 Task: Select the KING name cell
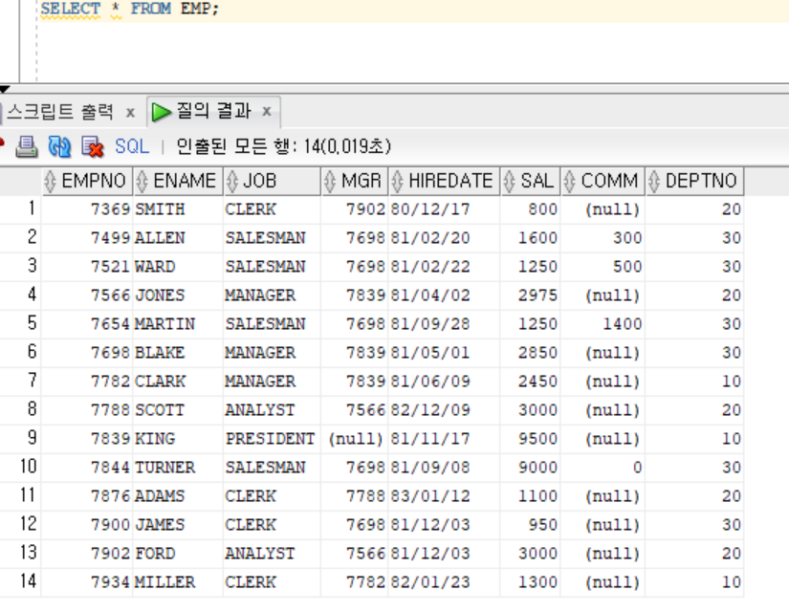point(155,439)
